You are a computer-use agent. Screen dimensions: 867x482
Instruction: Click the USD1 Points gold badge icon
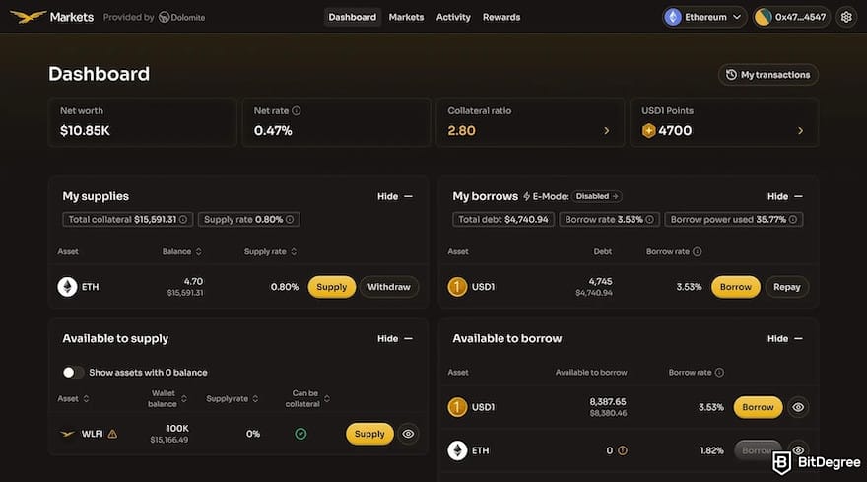point(648,130)
